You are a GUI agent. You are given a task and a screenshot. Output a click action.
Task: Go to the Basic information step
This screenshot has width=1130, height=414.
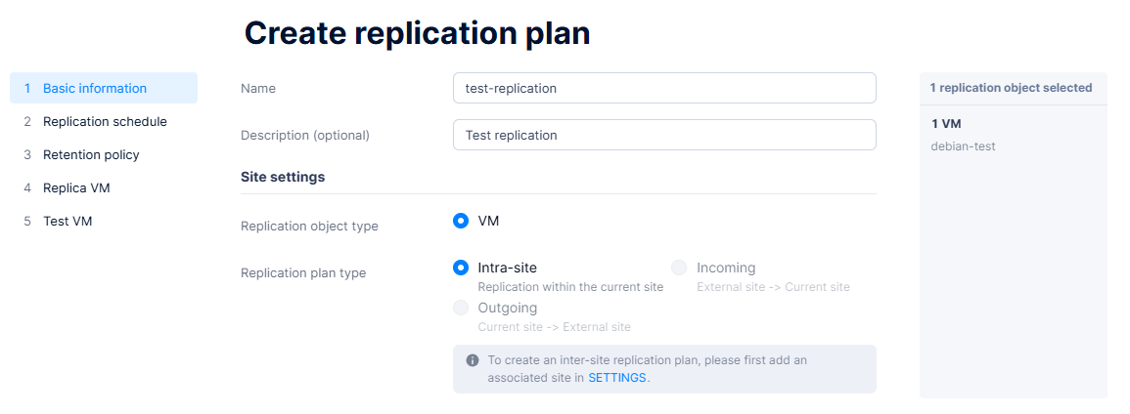95,88
